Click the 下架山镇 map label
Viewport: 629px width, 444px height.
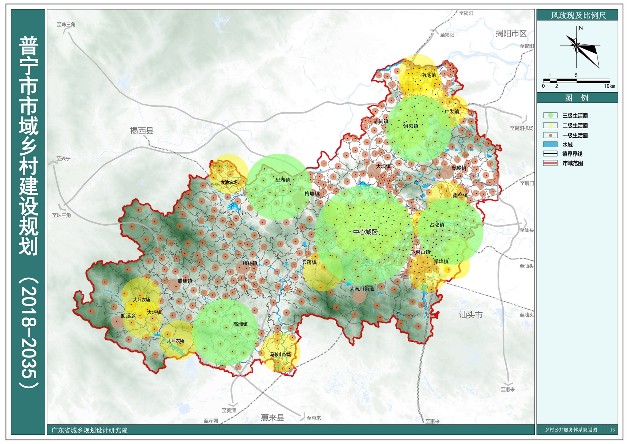[x=421, y=252]
